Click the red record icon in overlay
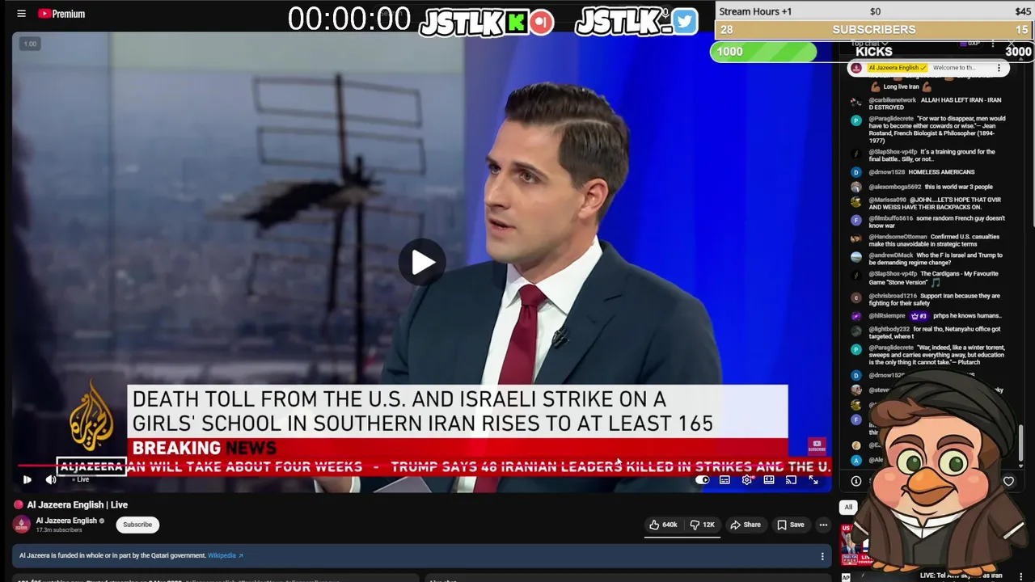Image resolution: width=1035 pixels, height=582 pixels. click(x=542, y=22)
